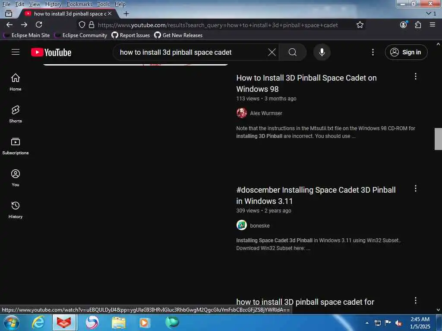Clear the search query with the X icon
This screenshot has height=331, width=442.
(x=272, y=52)
